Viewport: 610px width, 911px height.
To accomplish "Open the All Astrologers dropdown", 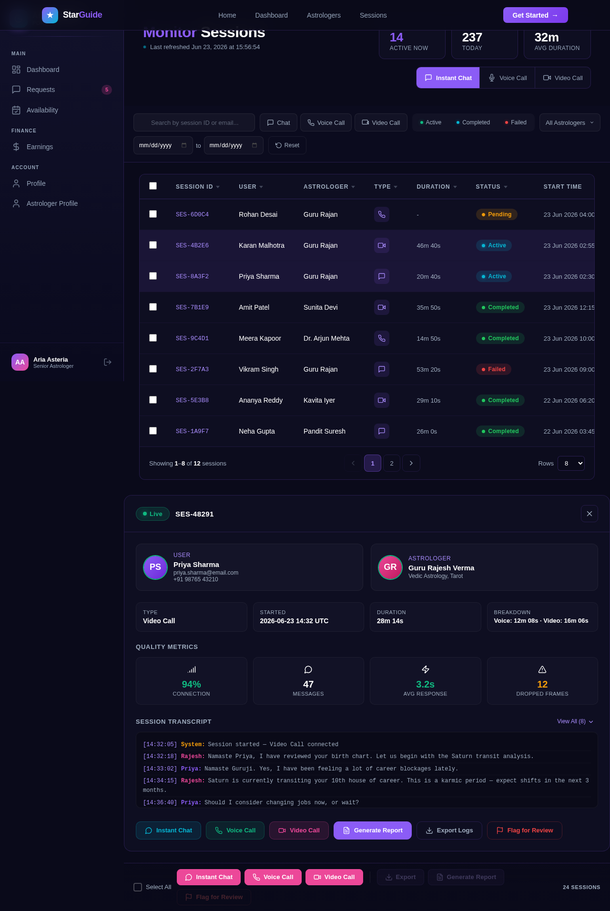I will point(569,122).
